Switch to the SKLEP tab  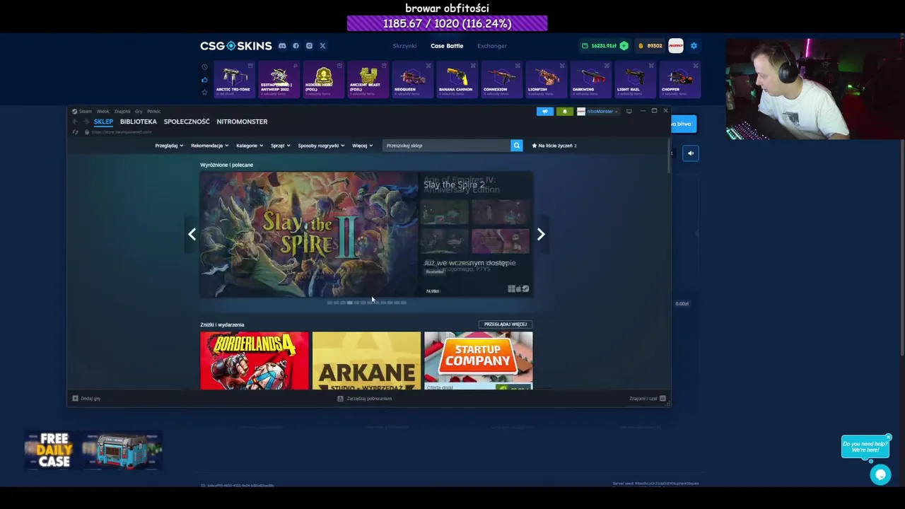(103, 122)
